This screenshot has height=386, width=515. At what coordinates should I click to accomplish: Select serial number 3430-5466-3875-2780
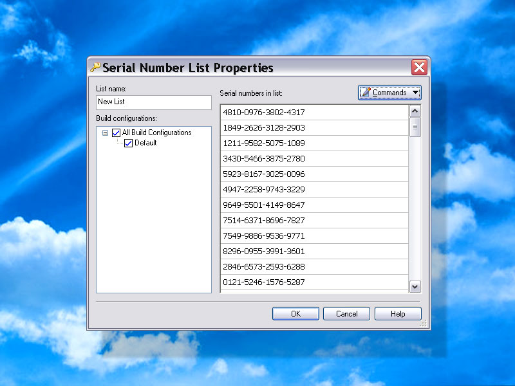(314, 158)
